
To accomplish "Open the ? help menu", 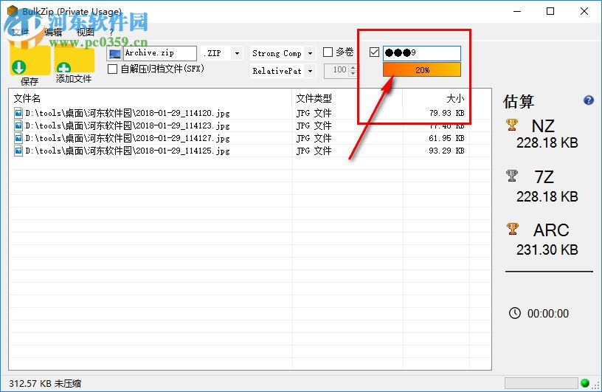I will click(111, 32).
